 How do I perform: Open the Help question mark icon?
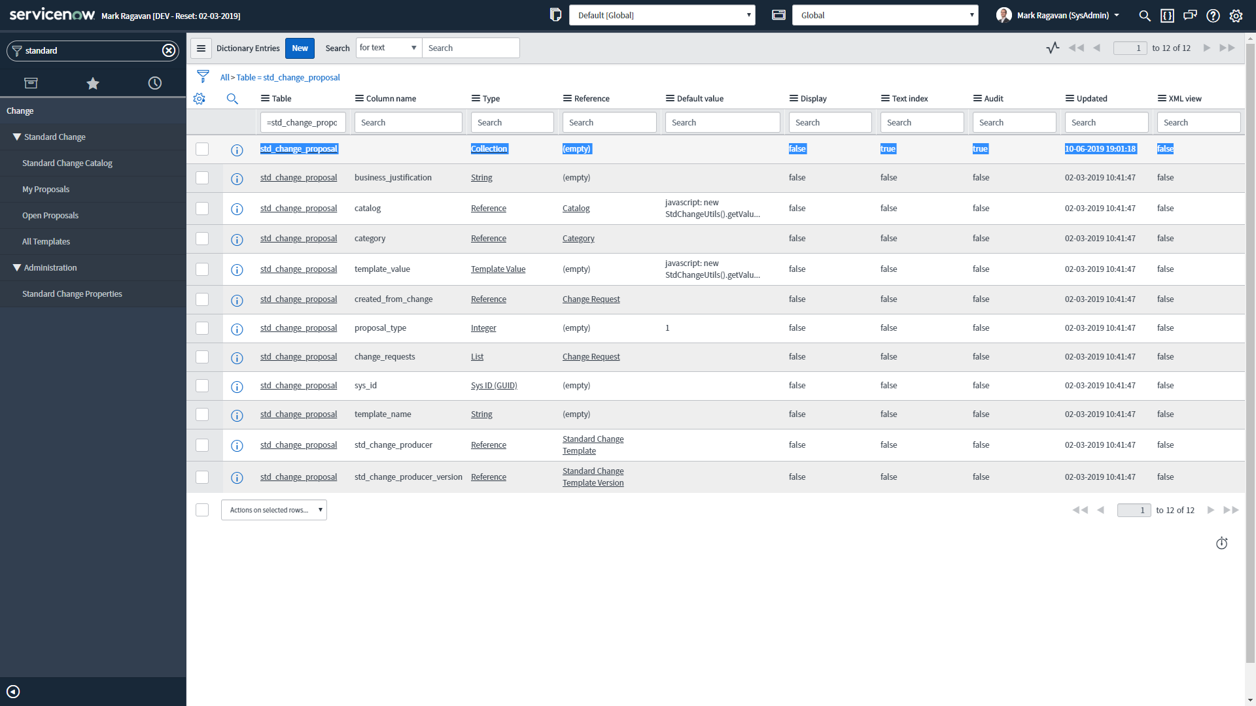click(1213, 15)
